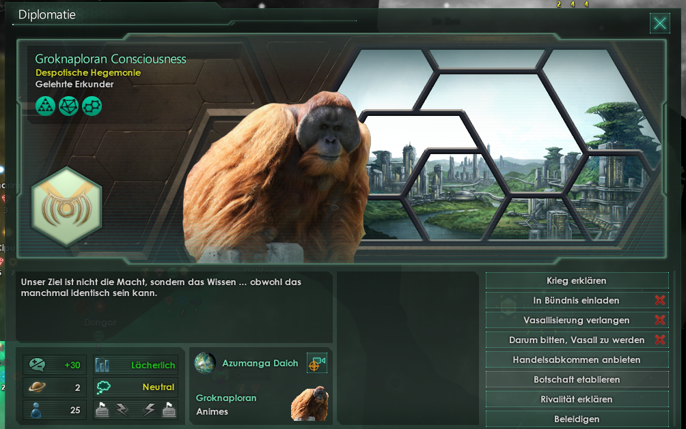Select Vasallisierung verlangen option
Viewport: 686px width, 429px height.
pyautogui.click(x=577, y=321)
